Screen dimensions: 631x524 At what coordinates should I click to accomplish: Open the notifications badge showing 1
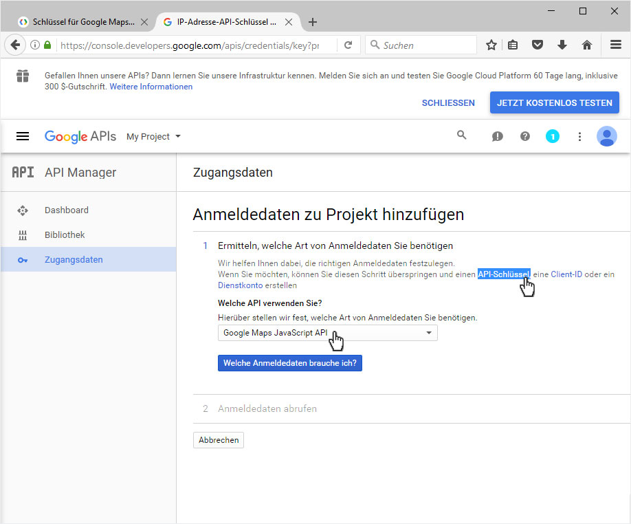[x=552, y=136]
